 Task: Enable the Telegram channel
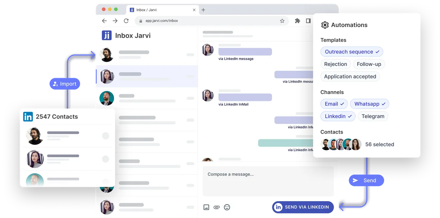pyautogui.click(x=373, y=116)
